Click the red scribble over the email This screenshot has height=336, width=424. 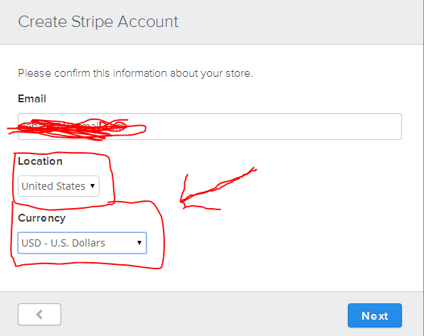(77, 129)
